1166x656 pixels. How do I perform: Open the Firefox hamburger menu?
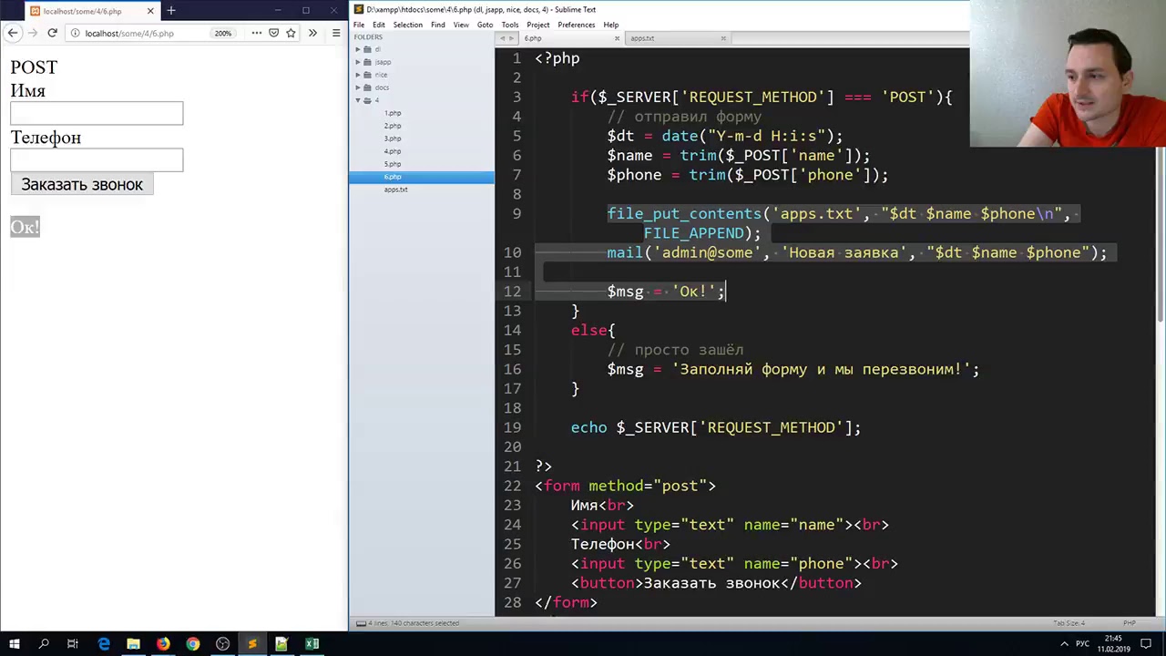click(335, 33)
